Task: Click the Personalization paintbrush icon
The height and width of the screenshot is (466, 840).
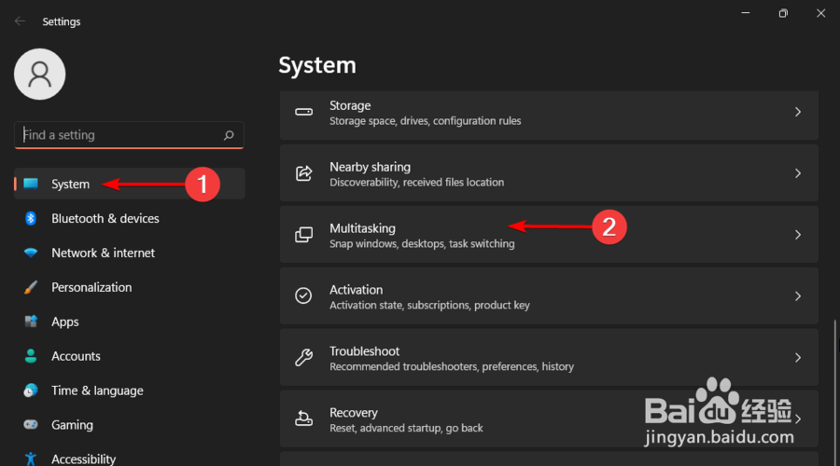Action: tap(31, 287)
